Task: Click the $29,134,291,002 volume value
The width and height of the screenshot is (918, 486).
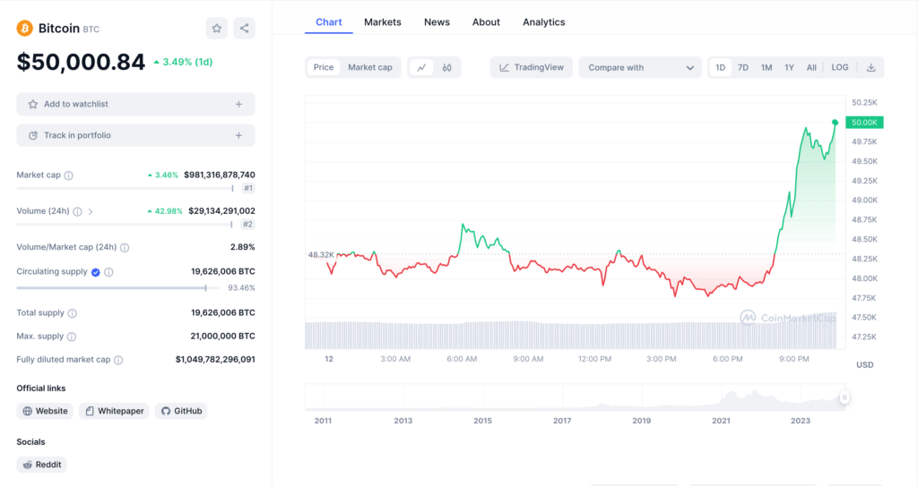Action: point(222,211)
